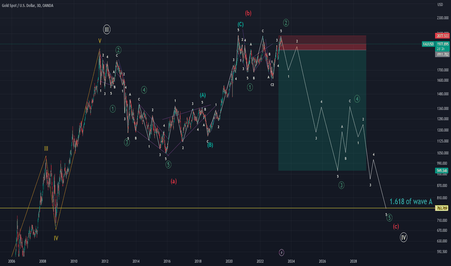The height and width of the screenshot is (266, 451).
Task: Click the 2006 label on time axis
Action: coord(12,261)
